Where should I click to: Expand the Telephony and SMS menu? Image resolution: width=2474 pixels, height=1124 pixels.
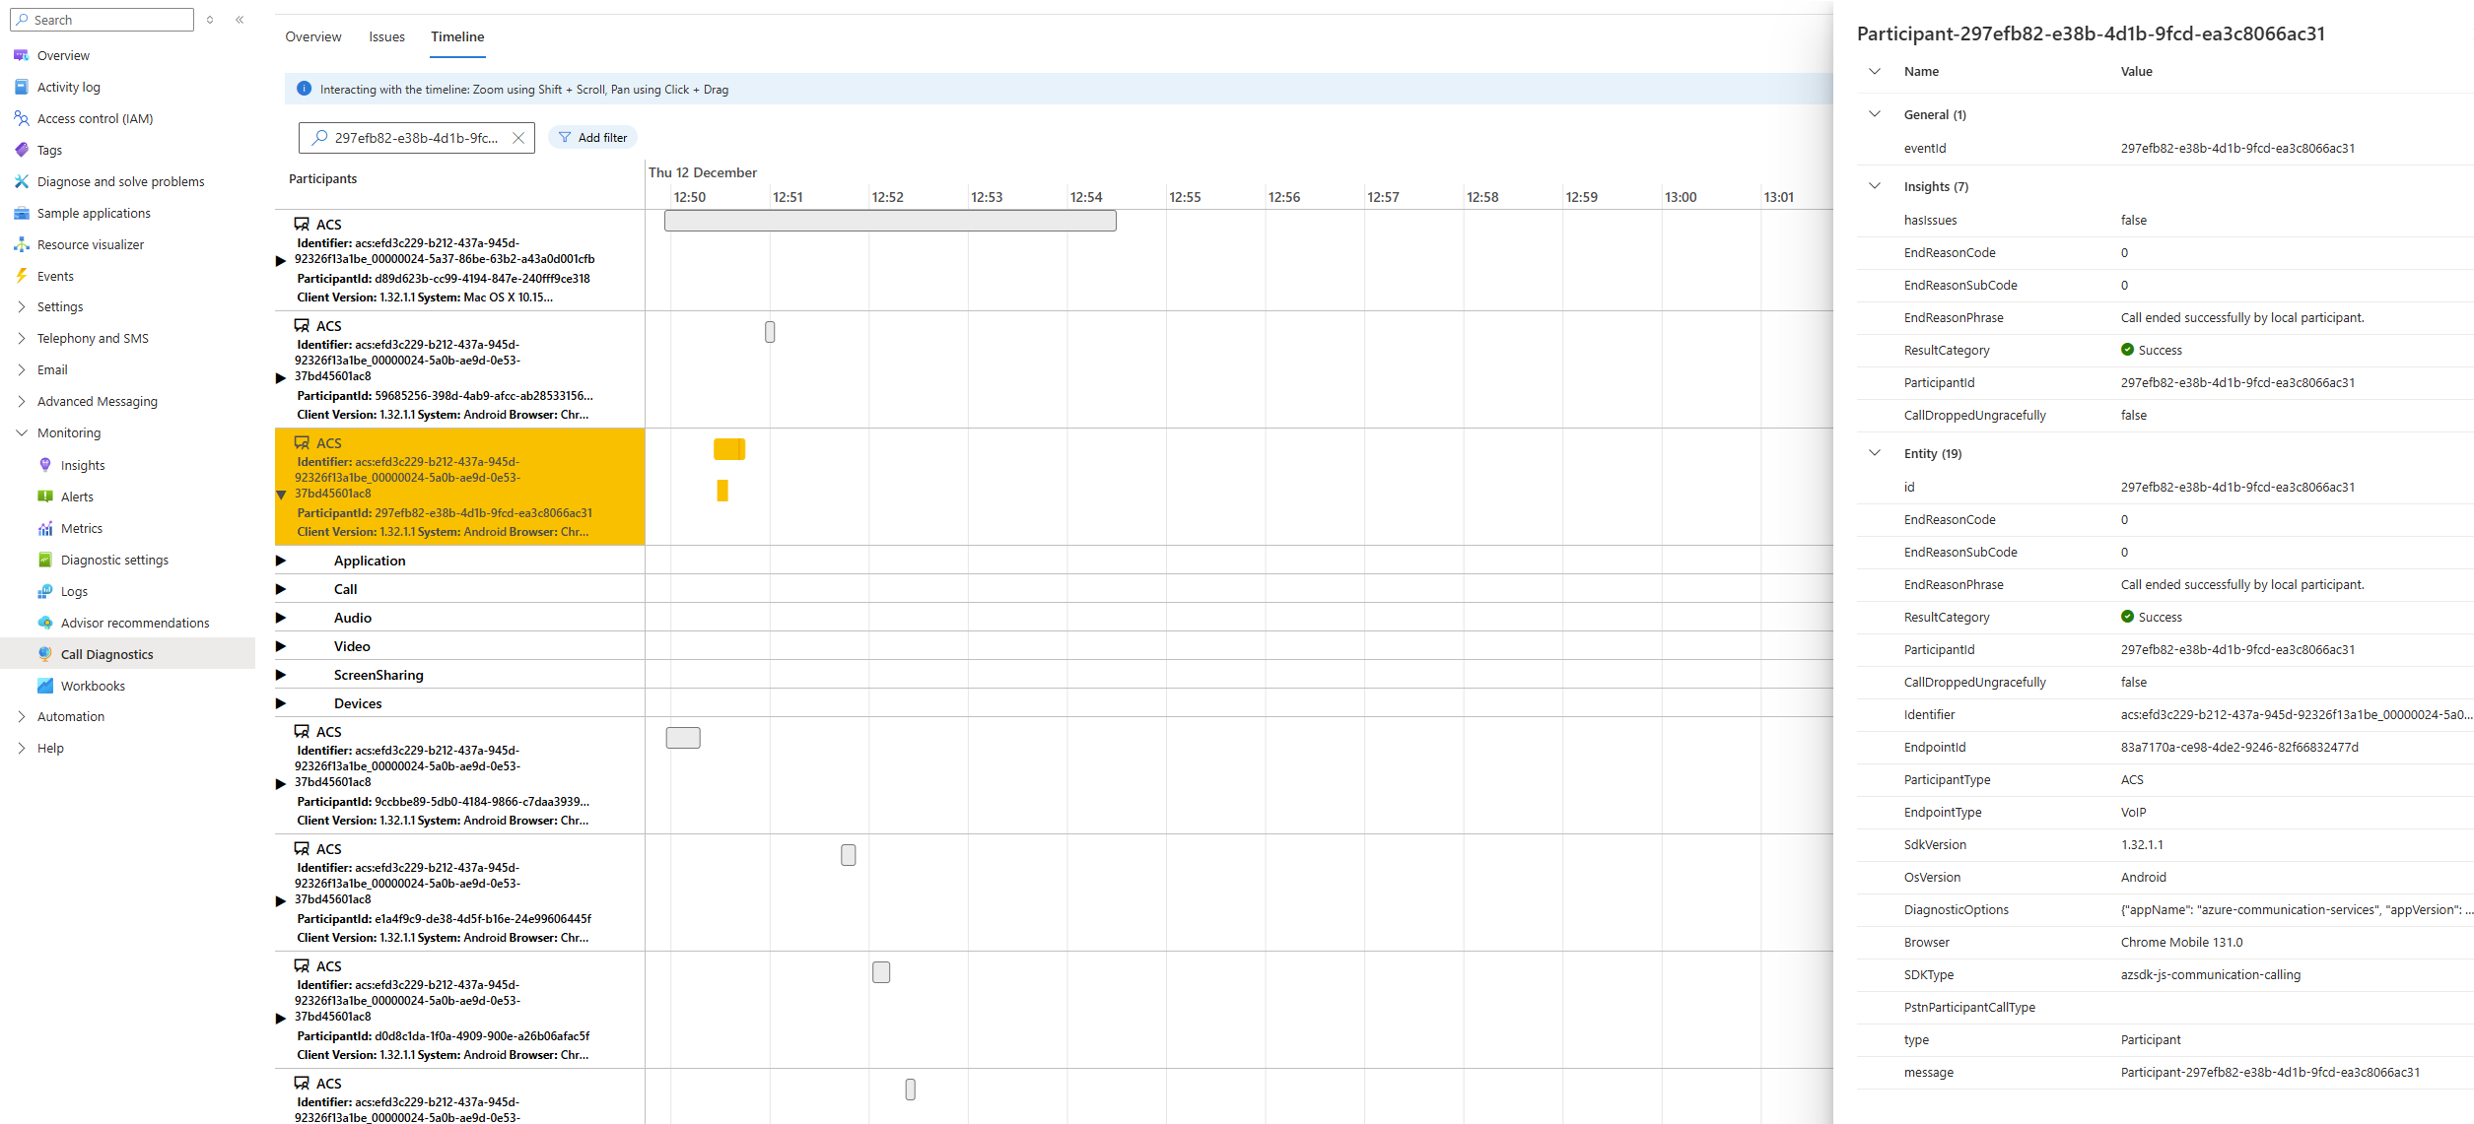pyautogui.click(x=21, y=338)
